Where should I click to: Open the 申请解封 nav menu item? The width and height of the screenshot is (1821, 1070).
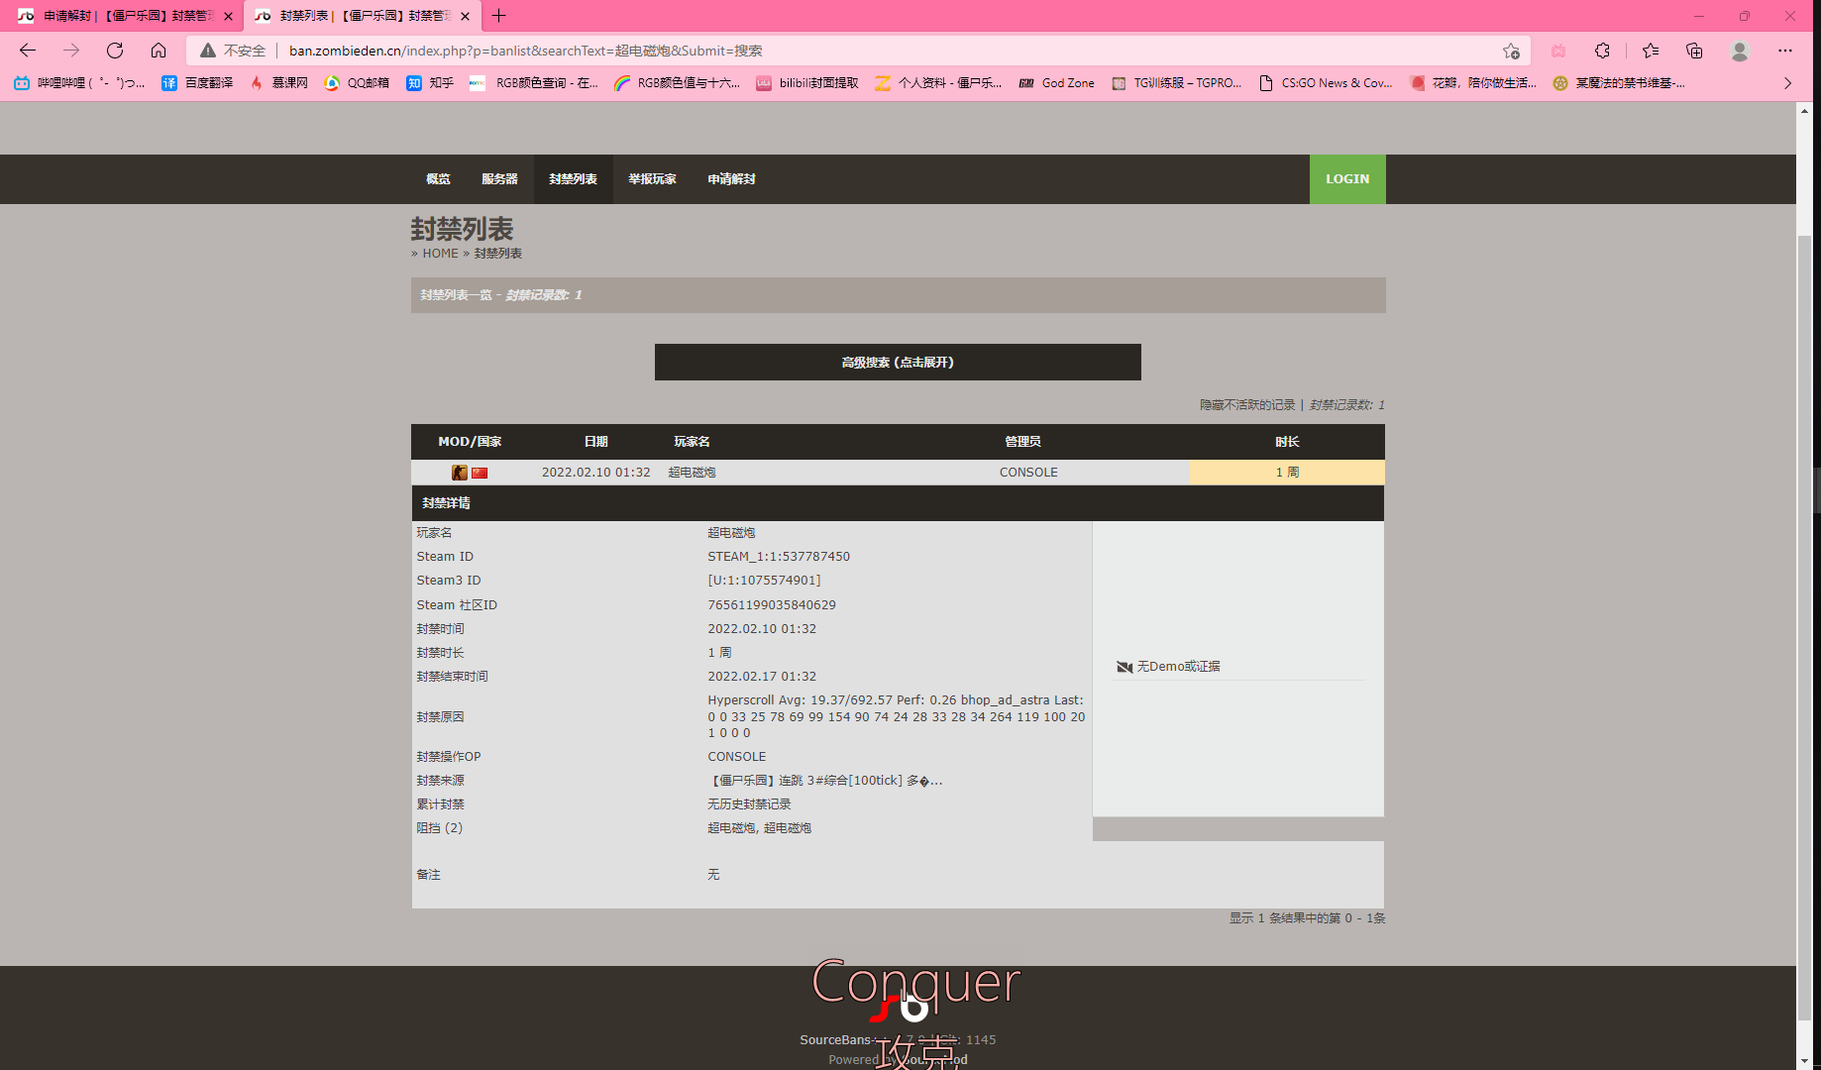click(x=731, y=179)
